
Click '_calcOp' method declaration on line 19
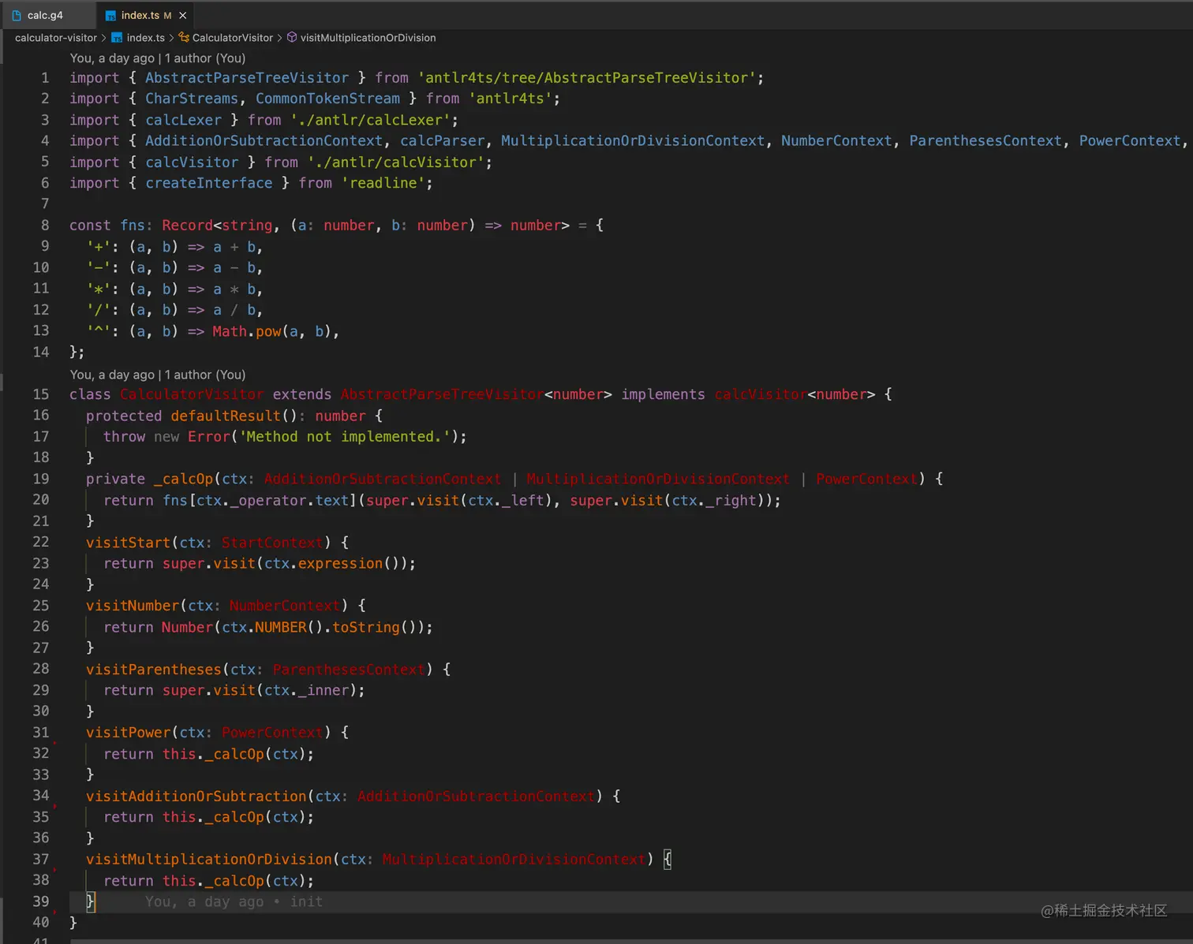184,479
